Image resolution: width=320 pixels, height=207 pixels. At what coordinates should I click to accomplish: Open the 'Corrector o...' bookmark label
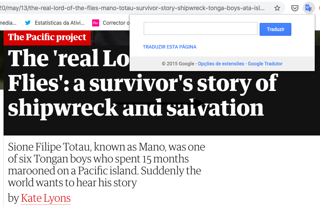[115, 23]
